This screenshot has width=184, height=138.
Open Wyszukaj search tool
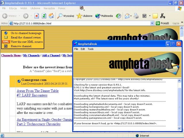(x=66, y=16)
